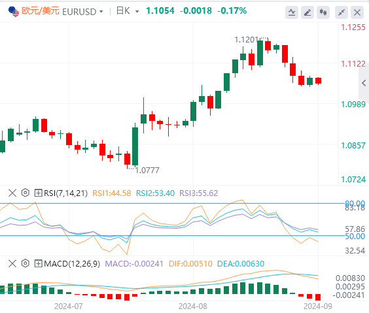
Task: Click the shrink/collapse arrows icon
Action: (x=342, y=12)
